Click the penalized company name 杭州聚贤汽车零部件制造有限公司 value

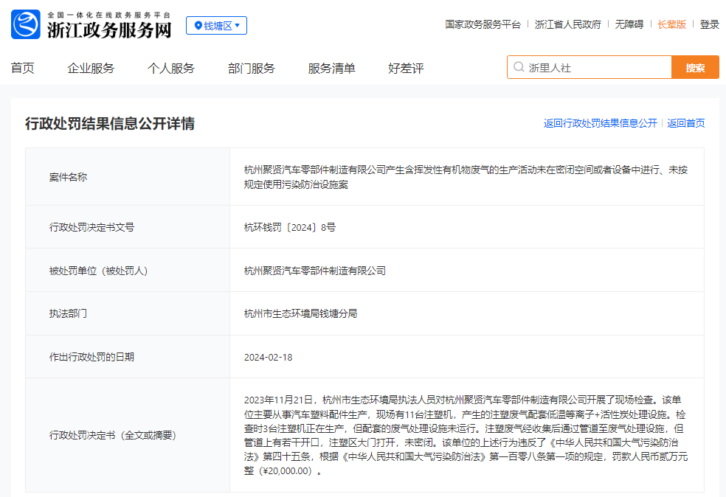click(315, 271)
